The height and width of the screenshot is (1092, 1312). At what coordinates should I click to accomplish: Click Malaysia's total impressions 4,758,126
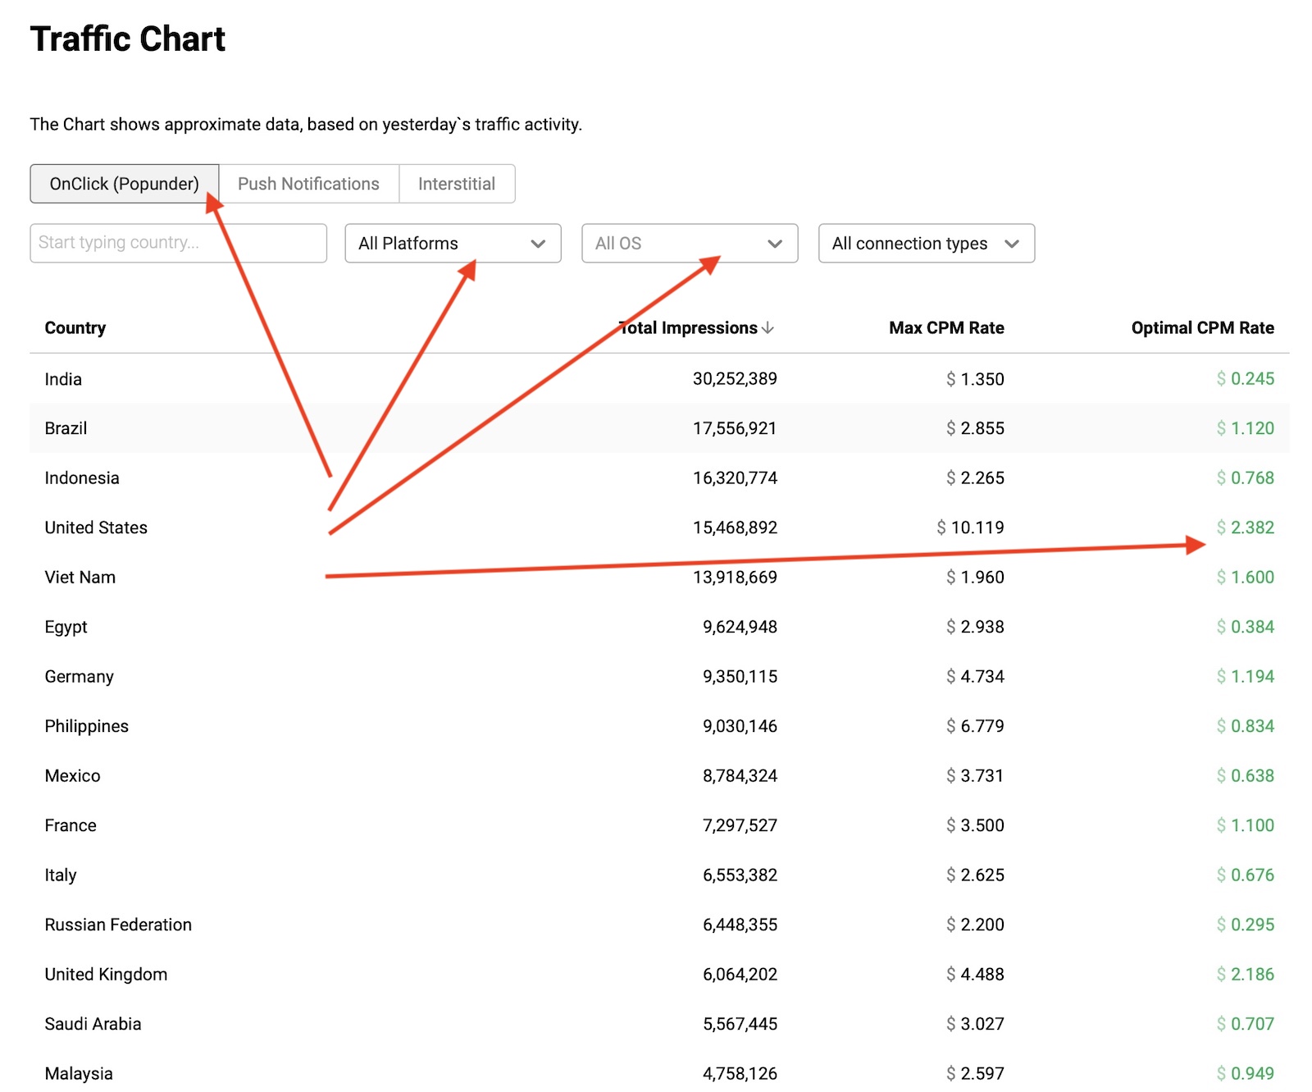pos(740,1074)
